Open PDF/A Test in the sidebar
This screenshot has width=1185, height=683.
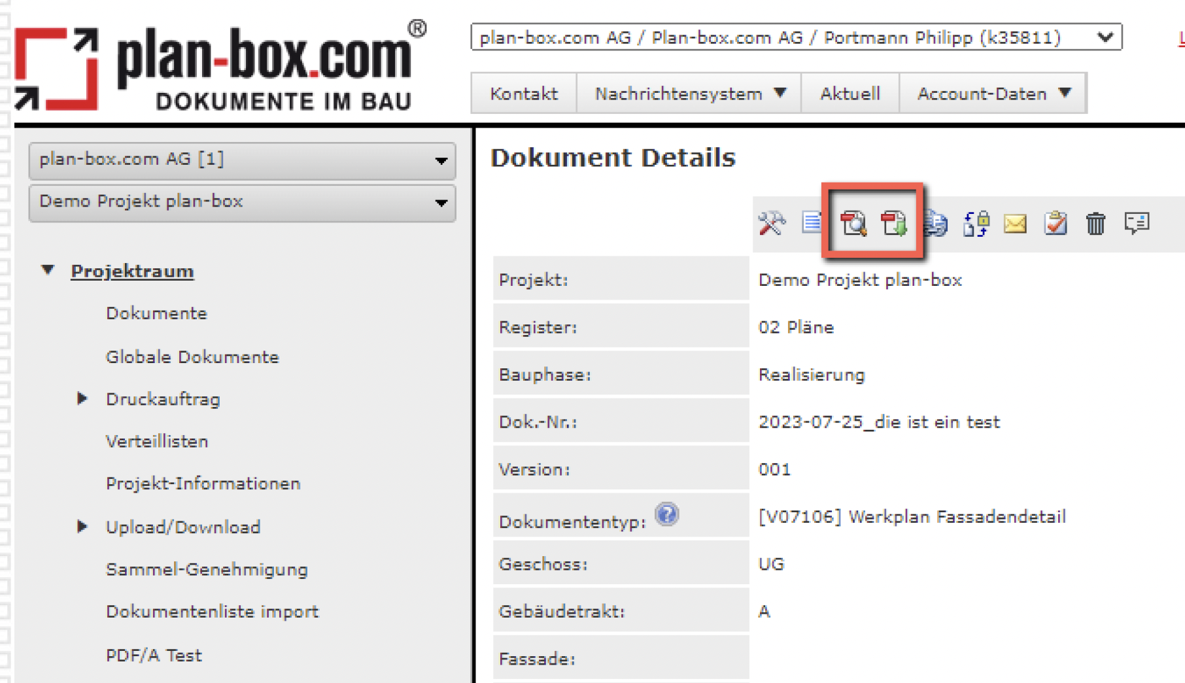pos(154,656)
